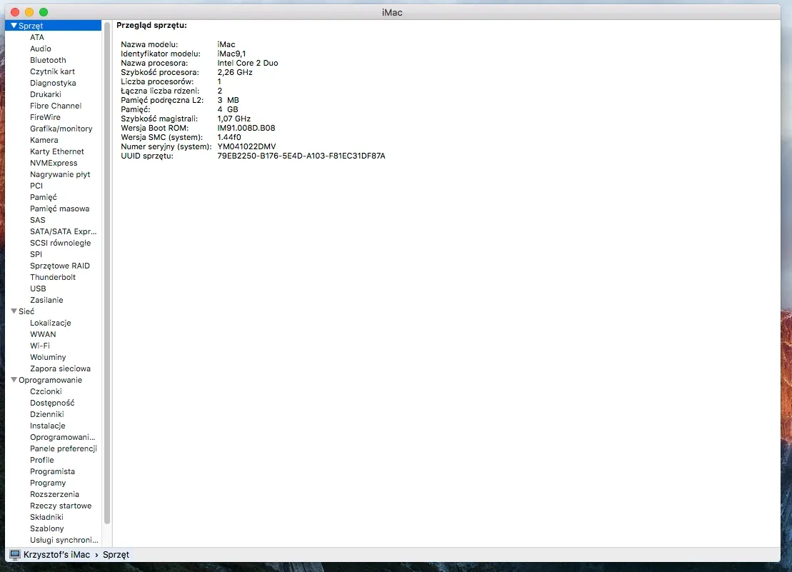The image size is (792, 572).
Task: Select Zasilanie power entry
Action: click(46, 300)
